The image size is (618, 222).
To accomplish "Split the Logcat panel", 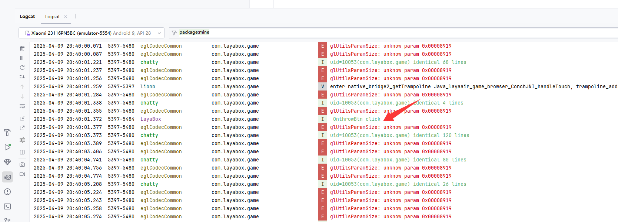I will (x=22, y=152).
